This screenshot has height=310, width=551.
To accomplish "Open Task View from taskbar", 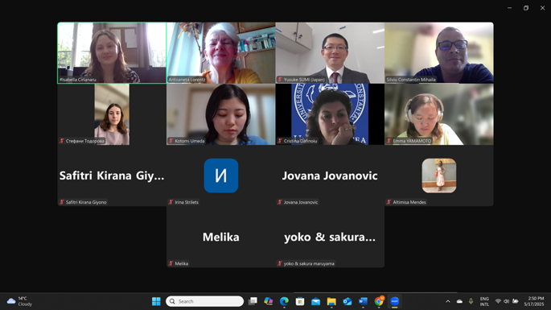I will [x=253, y=301].
